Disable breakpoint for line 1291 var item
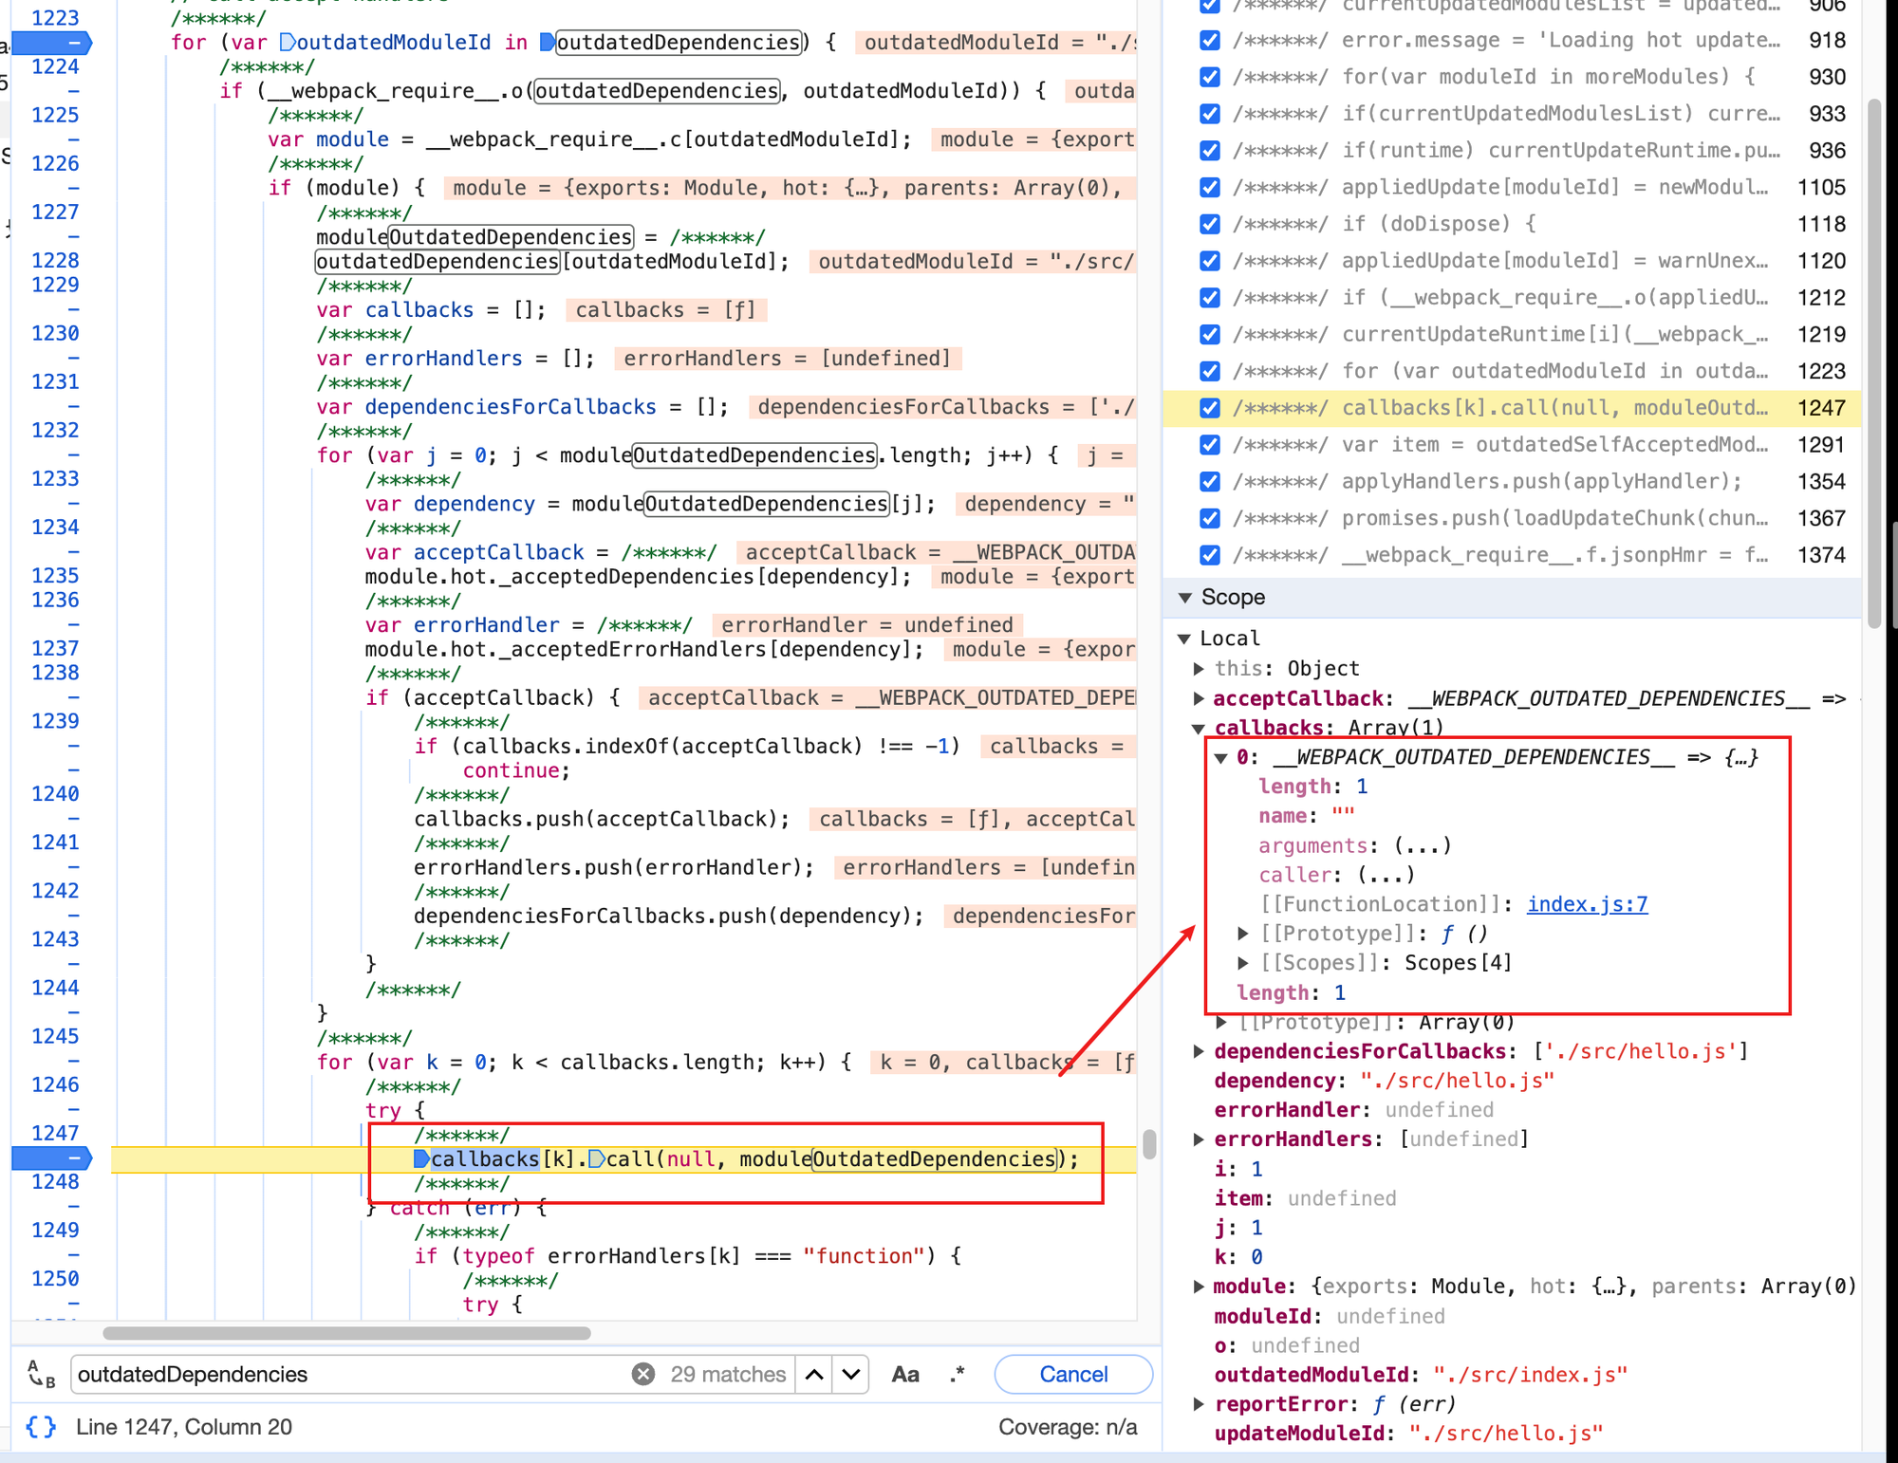 pyautogui.click(x=1210, y=445)
